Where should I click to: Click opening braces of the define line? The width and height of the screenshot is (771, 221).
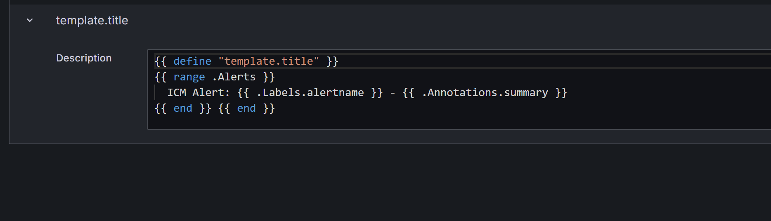pyautogui.click(x=161, y=61)
